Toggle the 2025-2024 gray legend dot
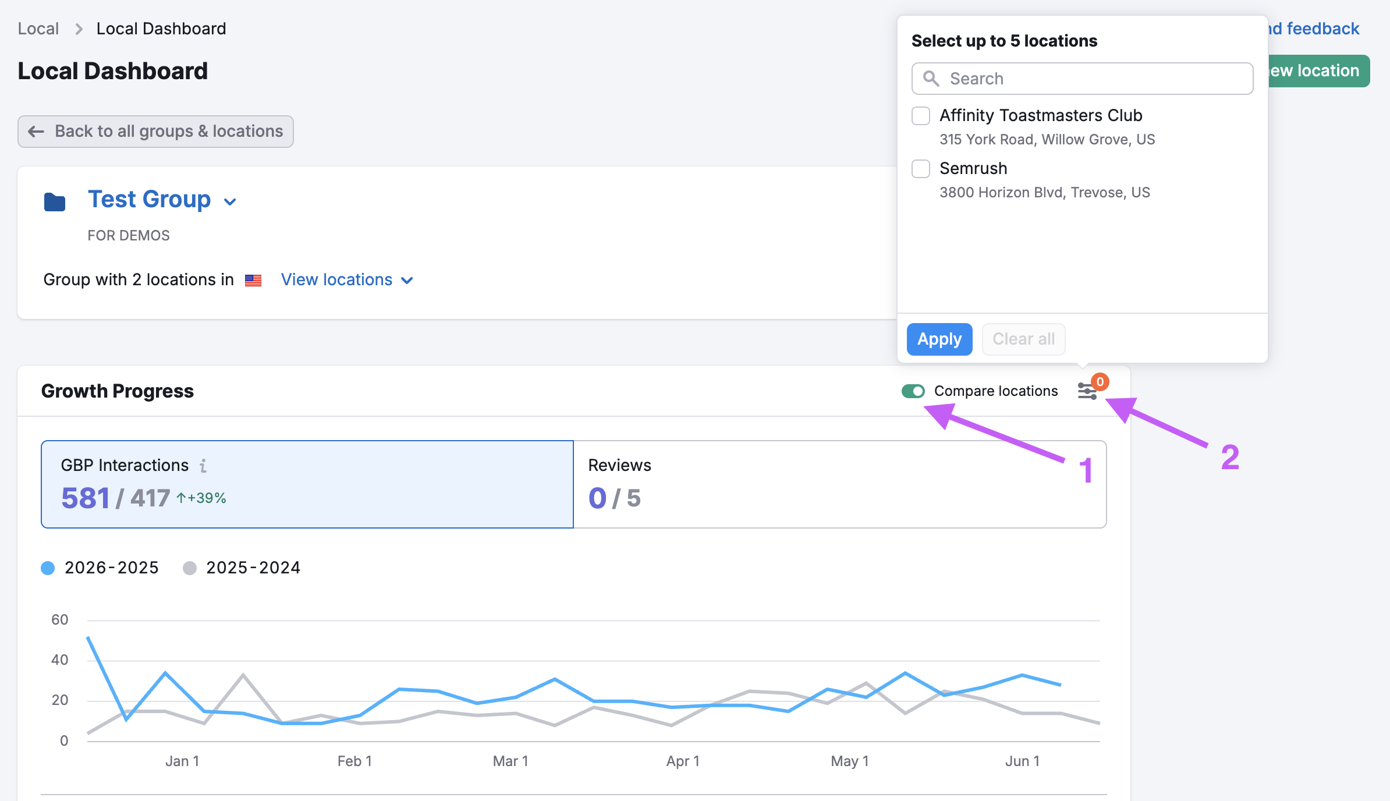Image resolution: width=1390 pixels, height=801 pixels. click(190, 568)
